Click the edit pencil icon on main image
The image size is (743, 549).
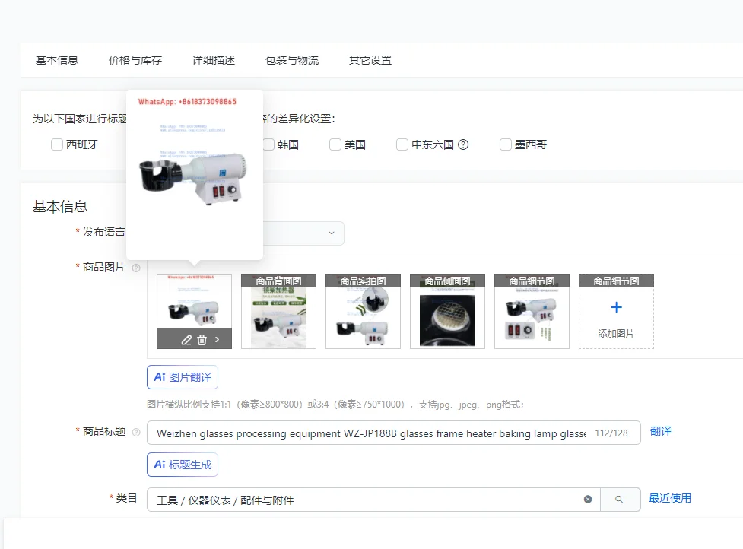[x=186, y=340]
